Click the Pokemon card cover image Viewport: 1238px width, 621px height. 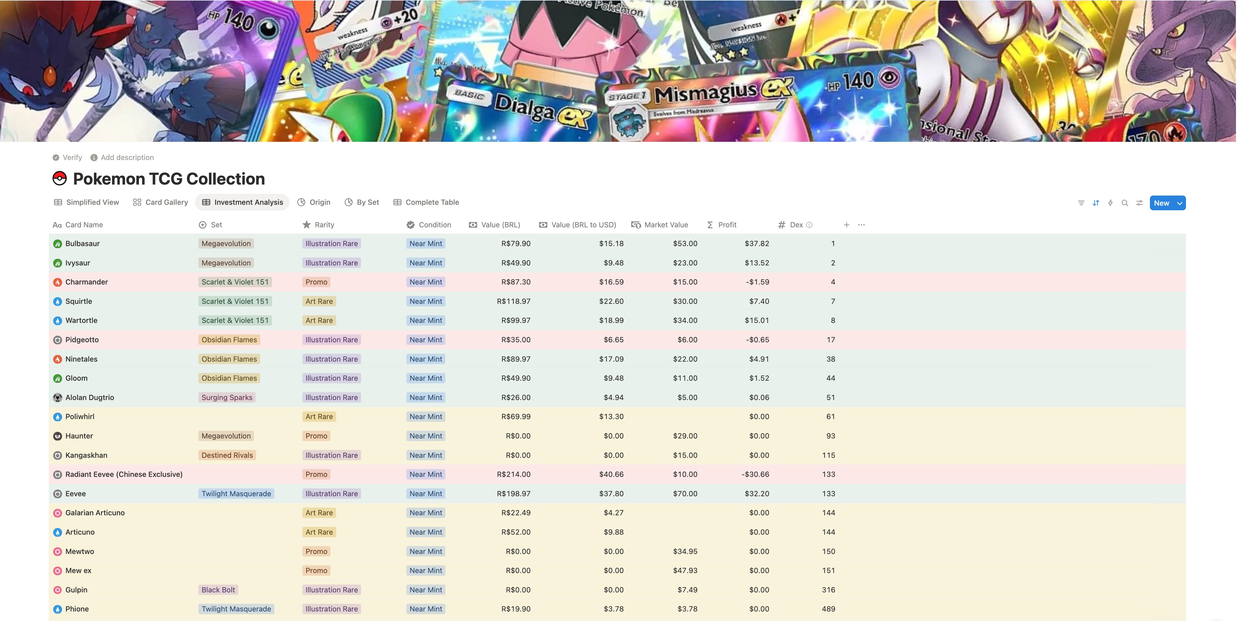coord(618,71)
